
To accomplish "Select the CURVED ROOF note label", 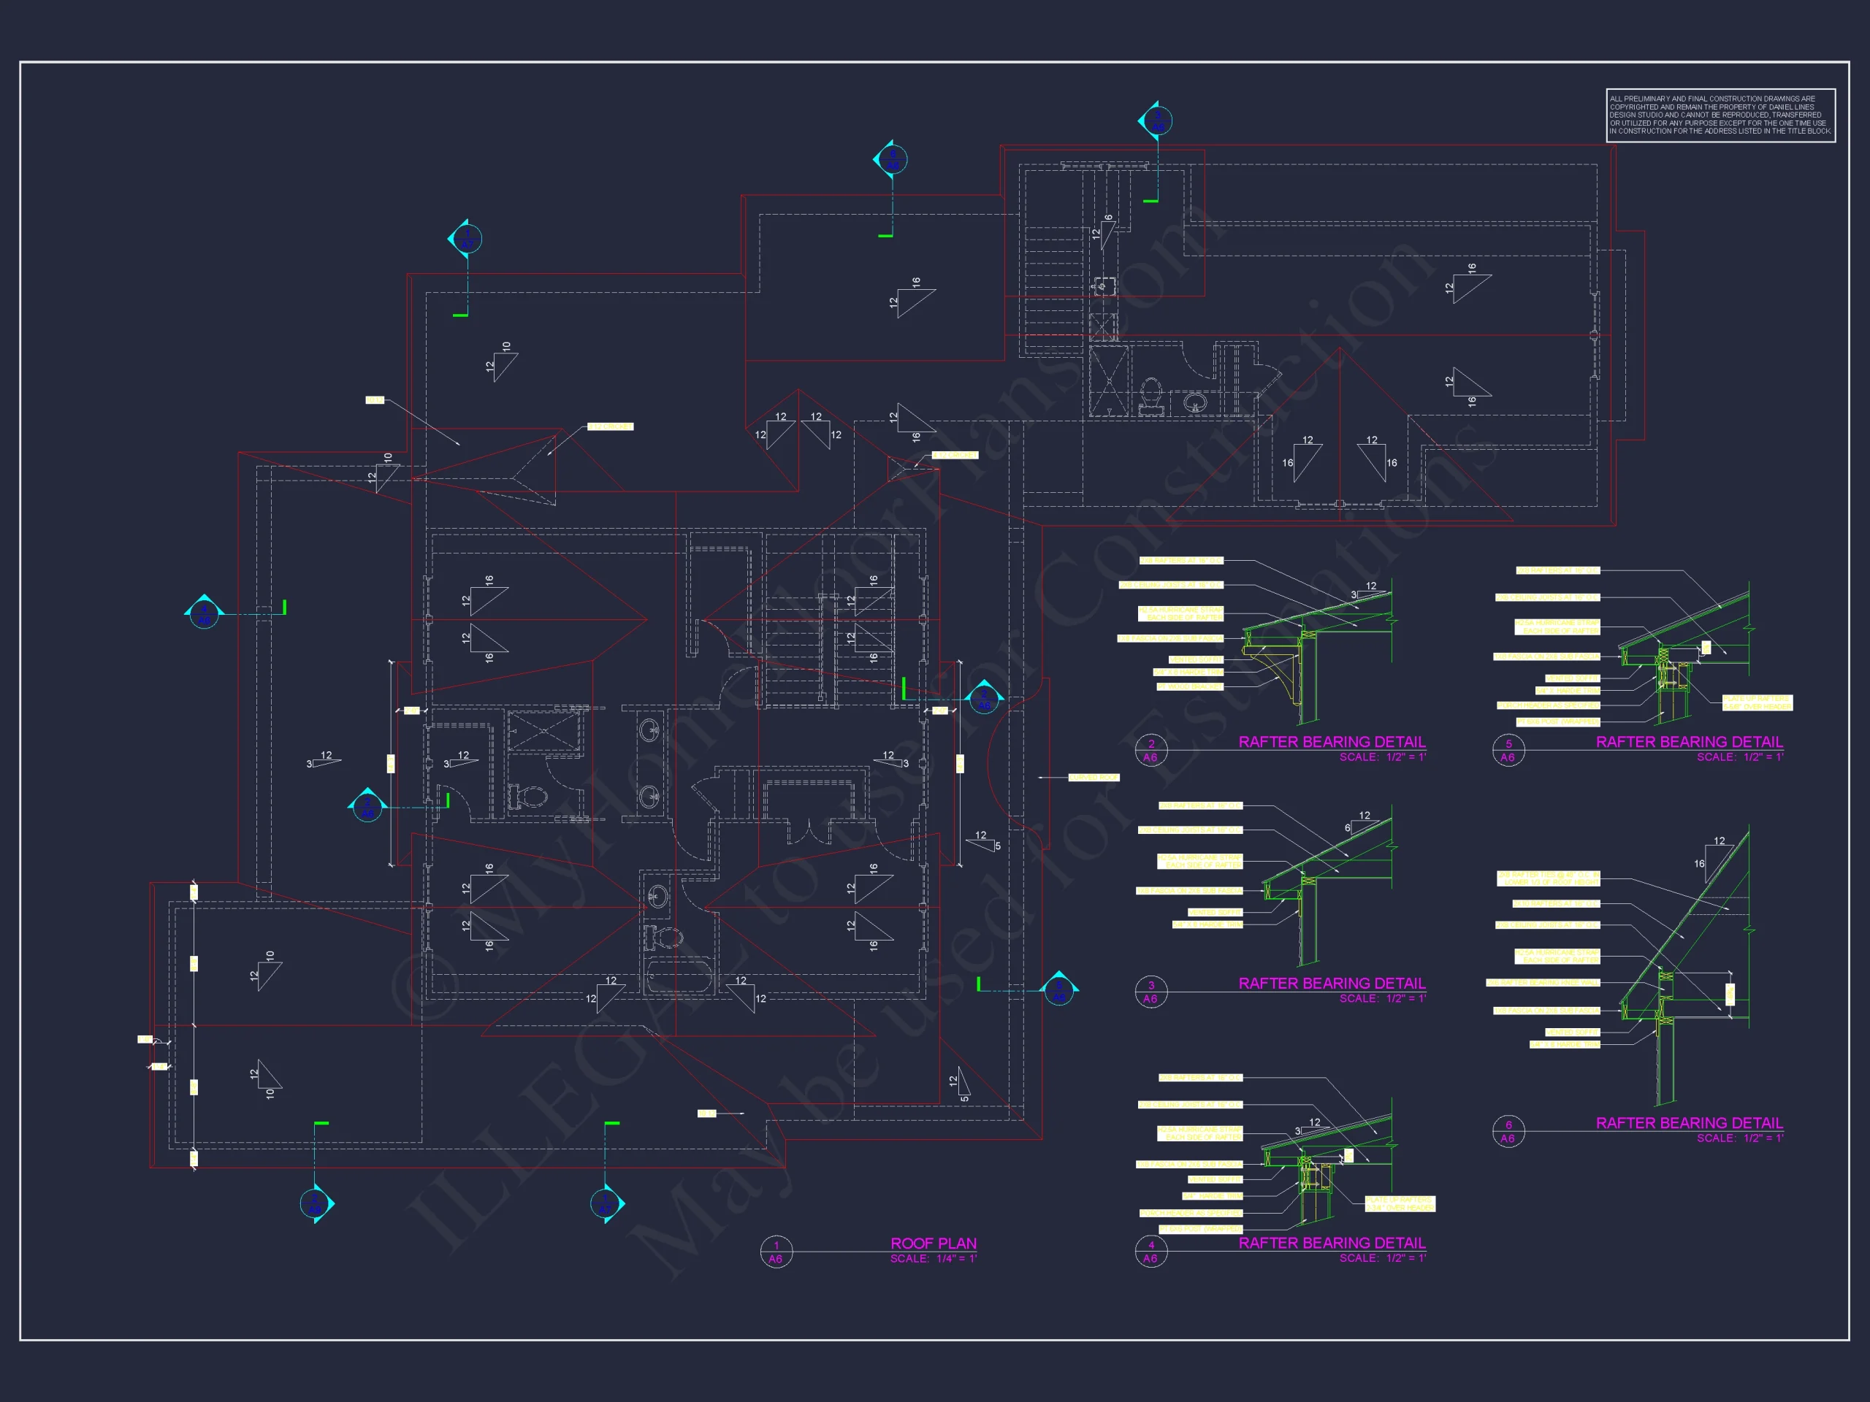I will [x=1093, y=778].
